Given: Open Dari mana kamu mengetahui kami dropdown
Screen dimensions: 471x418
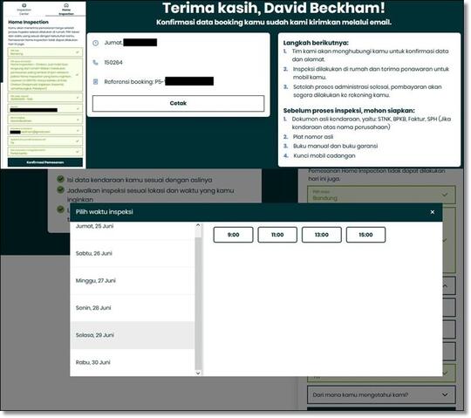Looking at the screenshot, I should pyautogui.click(x=381, y=394).
